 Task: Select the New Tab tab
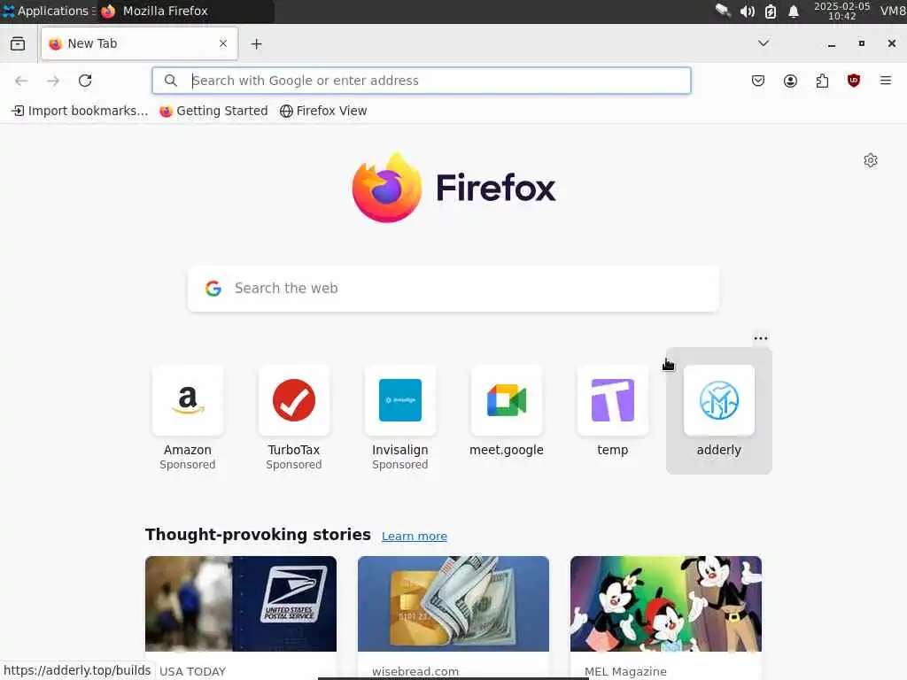(x=139, y=43)
